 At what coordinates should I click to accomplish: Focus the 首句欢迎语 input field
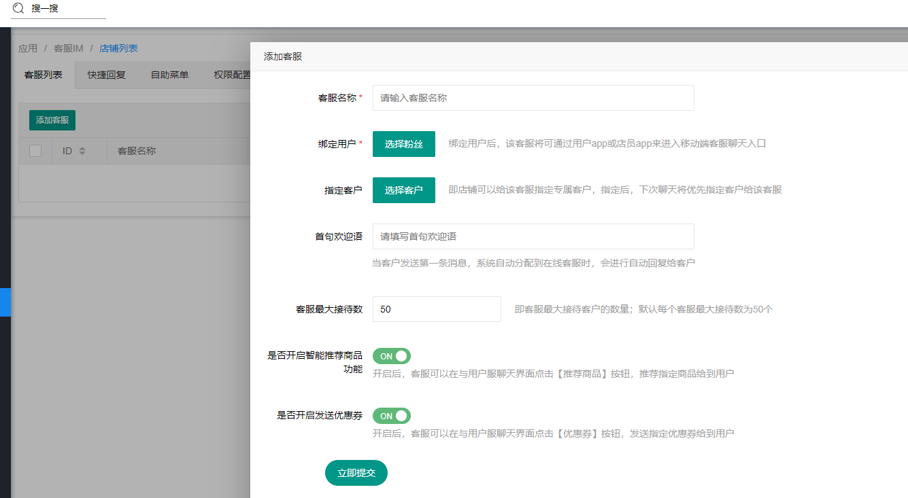pos(533,236)
